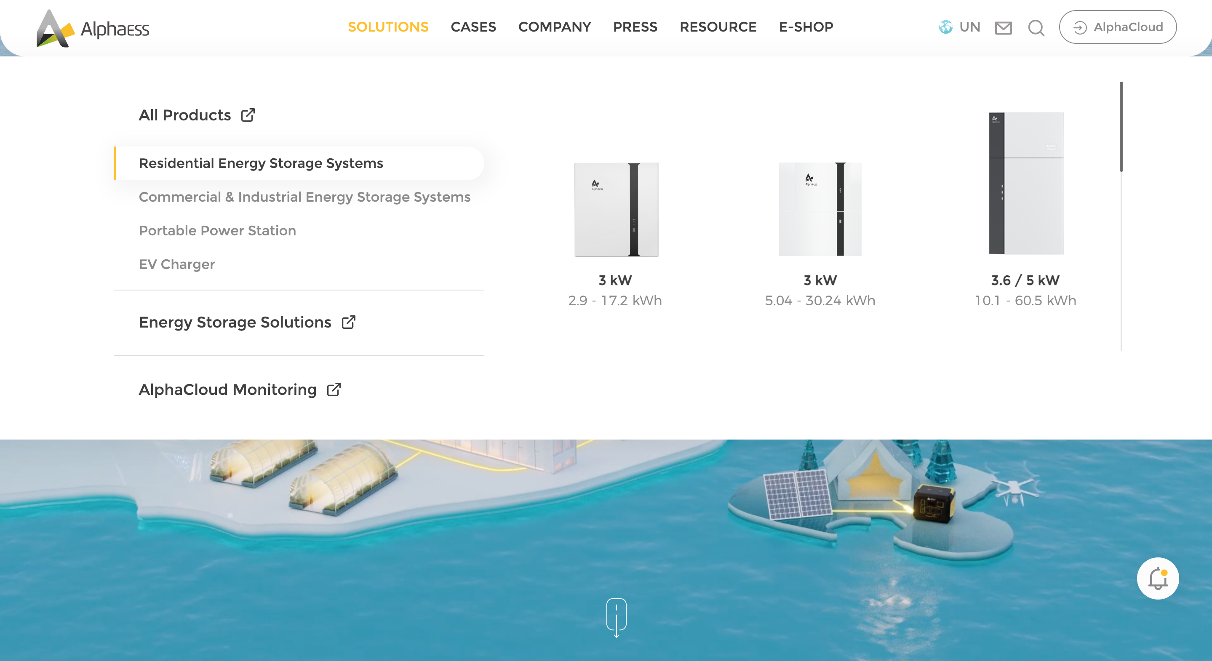
Task: Click the envelope contact icon
Action: tap(1004, 28)
